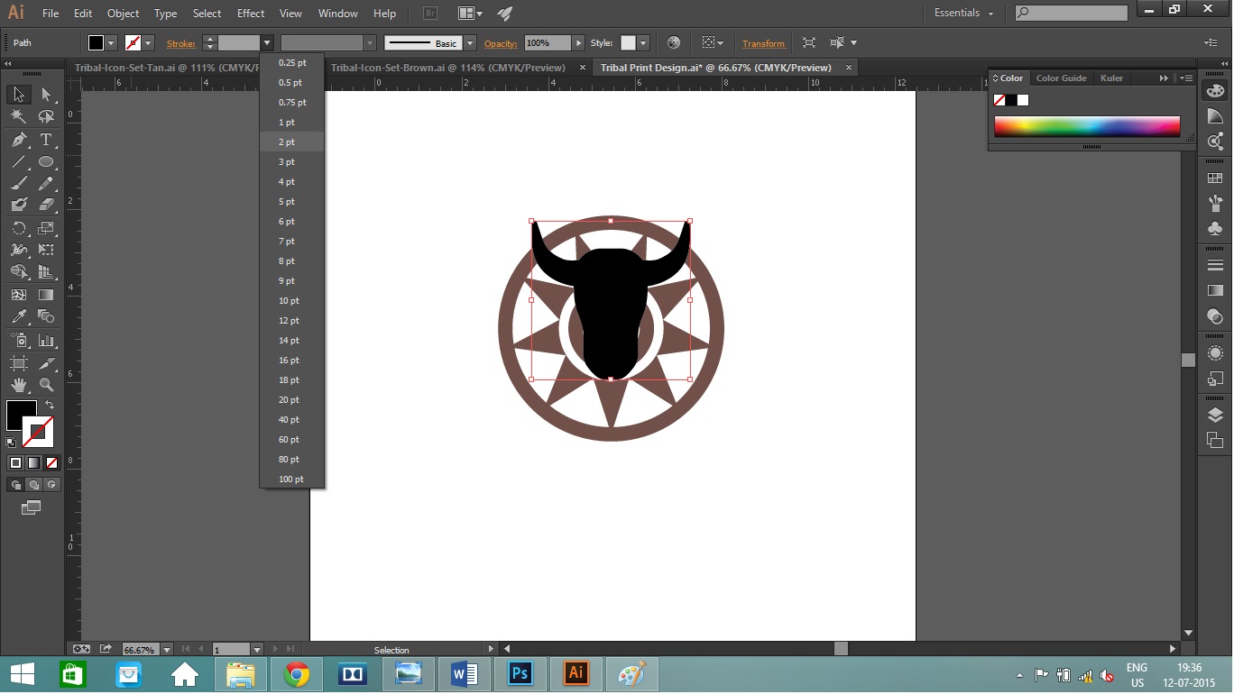This screenshot has height=694, width=1234.
Task: Select the Line Segment tool
Action: [18, 162]
